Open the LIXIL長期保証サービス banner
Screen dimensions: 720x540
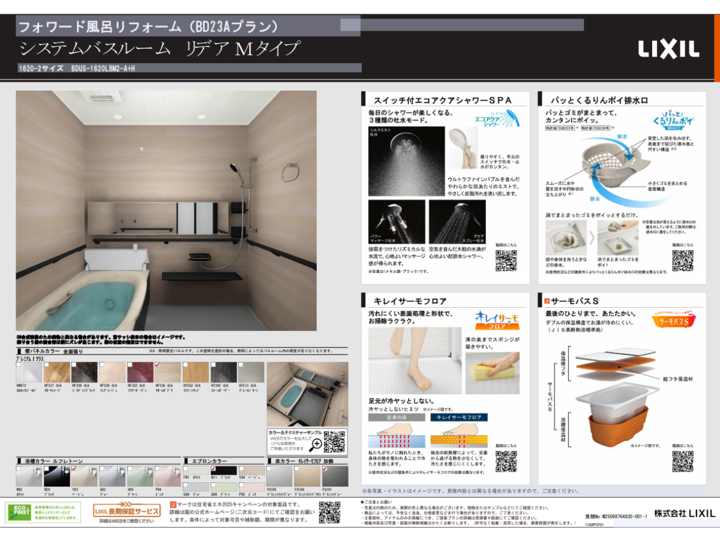tap(127, 511)
